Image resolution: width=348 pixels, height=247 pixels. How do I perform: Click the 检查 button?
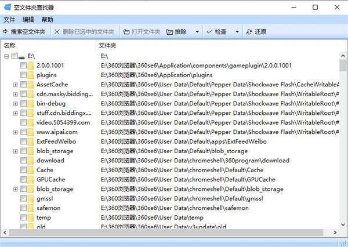pos(216,32)
